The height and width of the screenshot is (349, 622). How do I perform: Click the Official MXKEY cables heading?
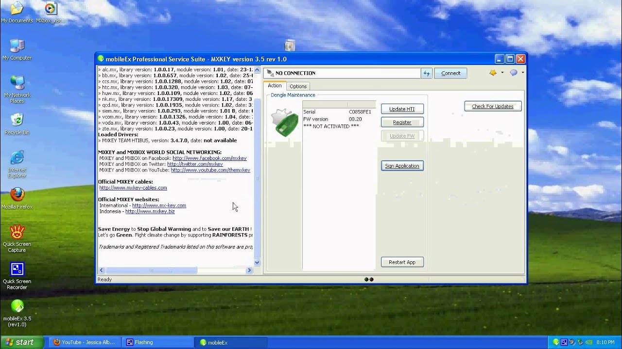click(125, 182)
